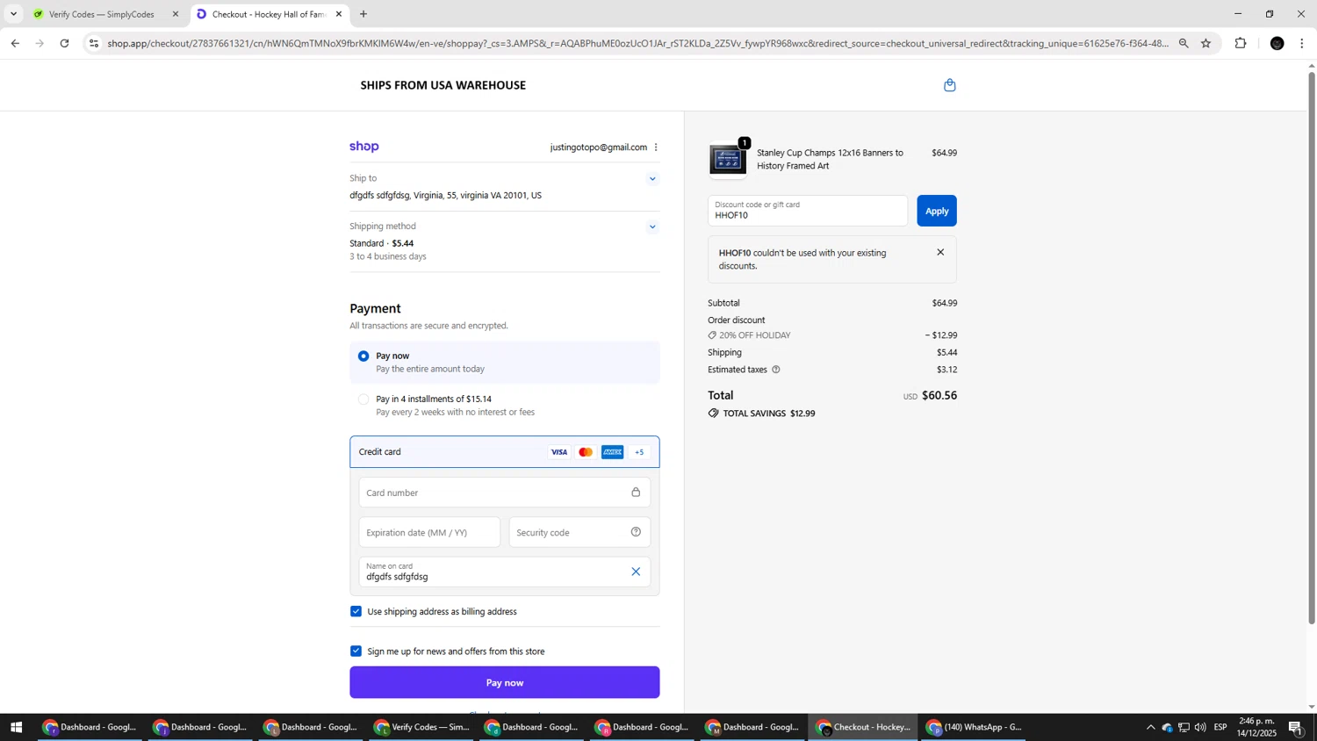Viewport: 1317px width, 741px height.
Task: Focus the discount code or gift card field
Action: pos(808,211)
